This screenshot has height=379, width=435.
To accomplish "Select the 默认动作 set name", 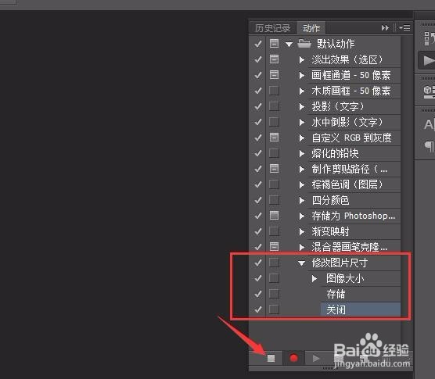I will pyautogui.click(x=336, y=44).
